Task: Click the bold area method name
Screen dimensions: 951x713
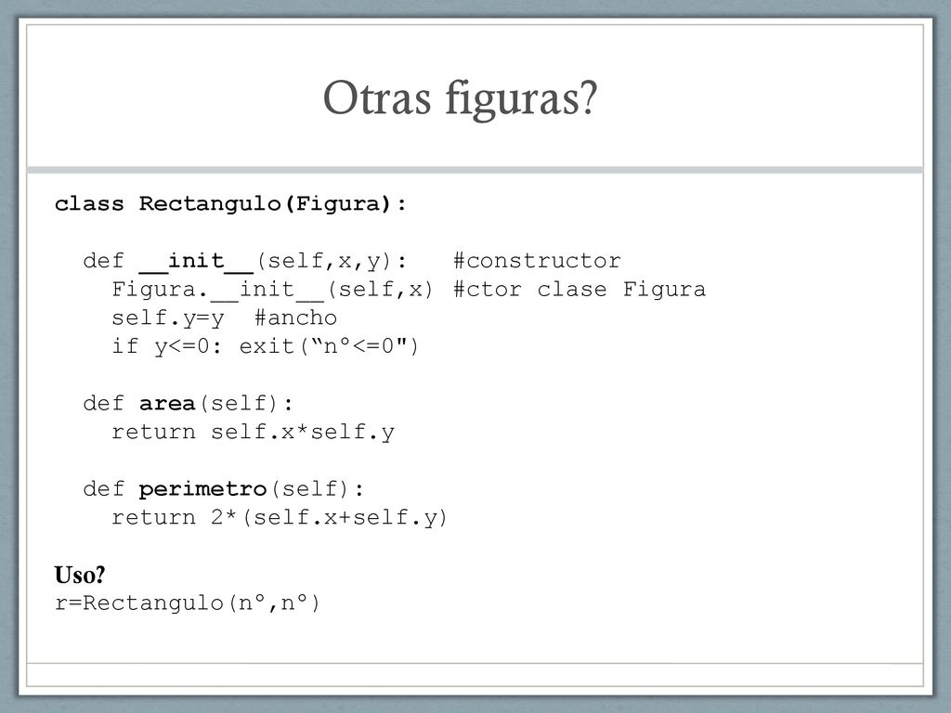Action: [167, 404]
